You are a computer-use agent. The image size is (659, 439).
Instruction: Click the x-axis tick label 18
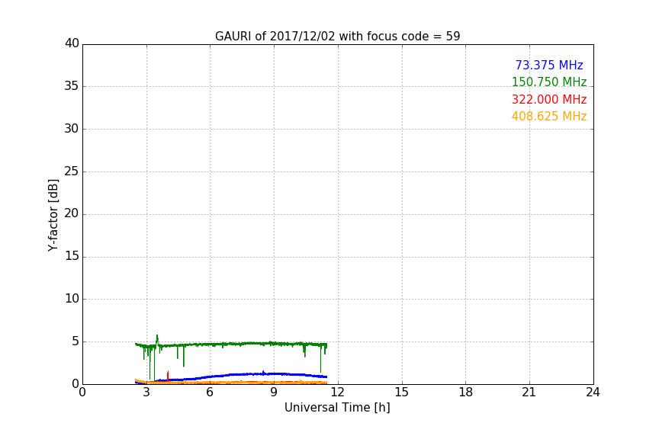tap(466, 393)
